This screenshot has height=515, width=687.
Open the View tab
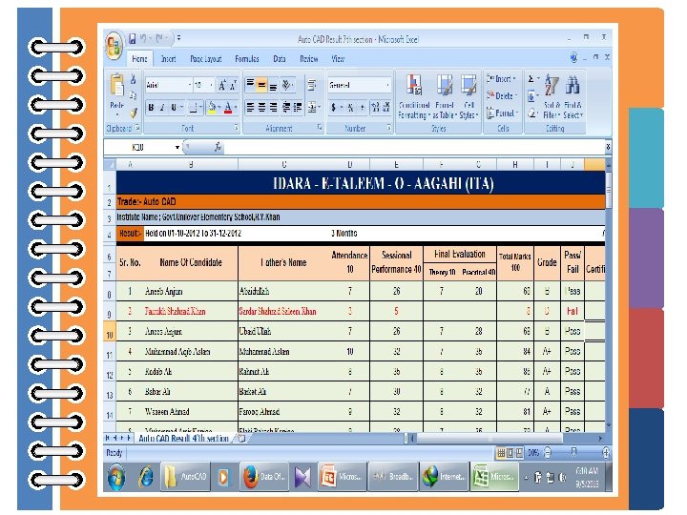338,59
